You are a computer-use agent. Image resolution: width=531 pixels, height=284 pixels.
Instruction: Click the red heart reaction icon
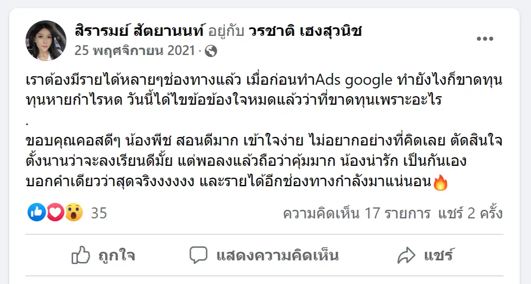(55, 213)
